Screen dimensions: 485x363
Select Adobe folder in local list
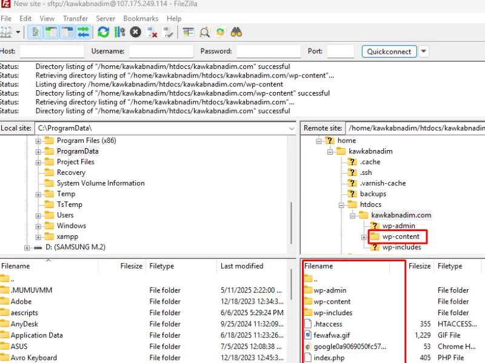(21, 301)
